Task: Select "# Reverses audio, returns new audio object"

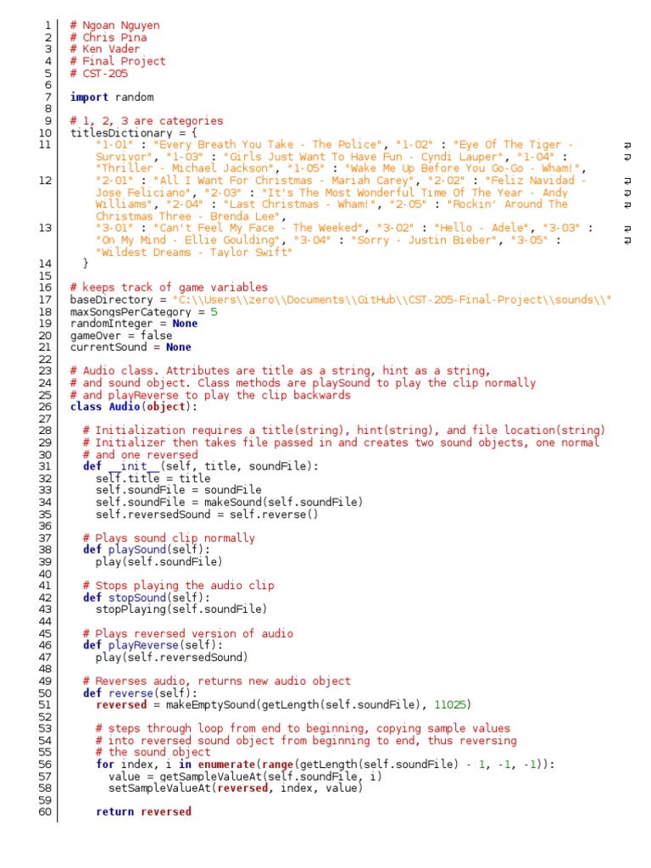Action: tap(216, 682)
